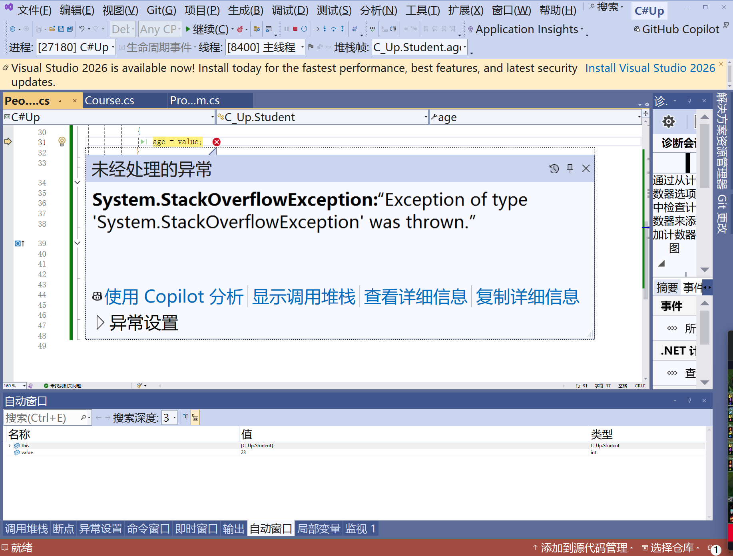Open the 进程 [27180] C#Up dropdown
Image resolution: width=733 pixels, height=556 pixels.
coord(76,48)
